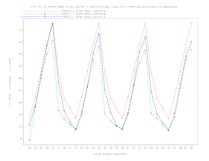Viewport: 209px width, 161px height.
Task: Click x-axis tick label 00
Action: coord(30,148)
